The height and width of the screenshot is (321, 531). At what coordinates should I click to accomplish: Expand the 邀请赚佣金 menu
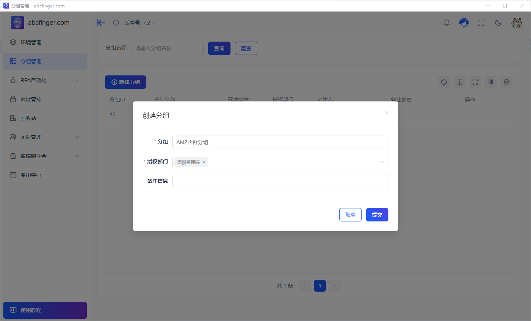click(45, 156)
